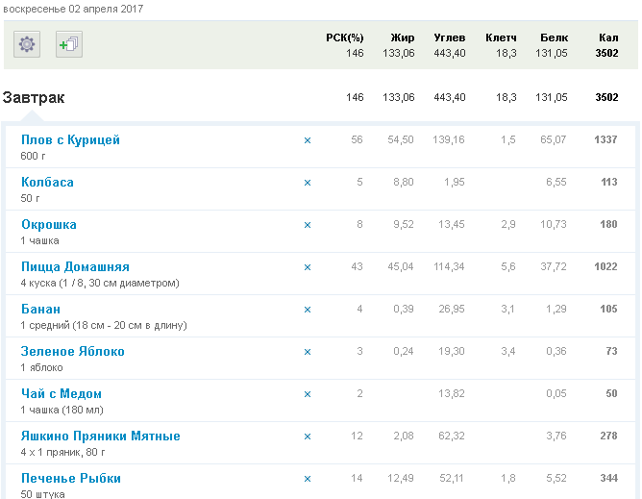Click the РСК(%) column header
Image resolution: width=642 pixels, height=499 pixels.
[344, 37]
